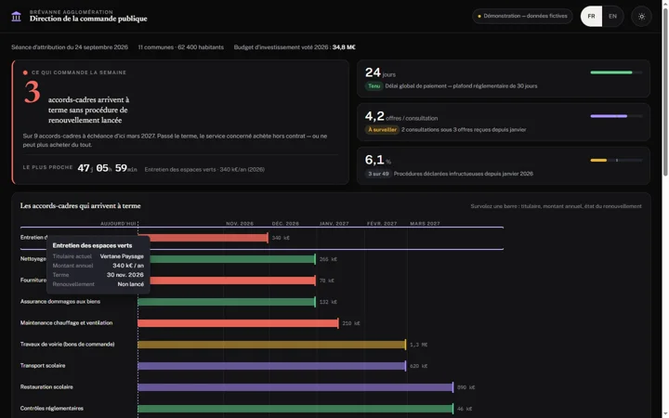Image resolution: width=669 pixels, height=418 pixels.
Task: Click the AUJOURD'HUI timeline marker label
Action: point(118,224)
